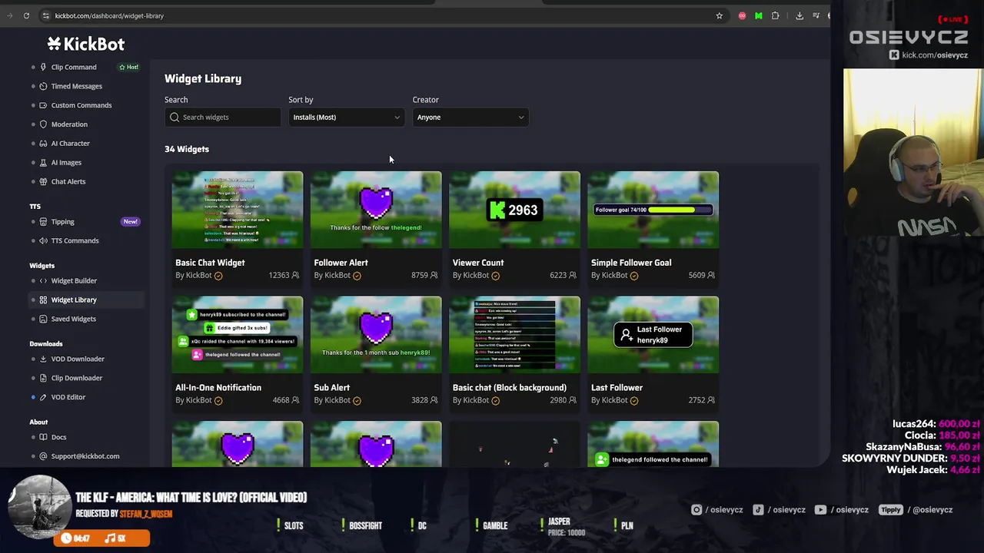
Task: Click the '34 Widgets' count text
Action: (187, 149)
